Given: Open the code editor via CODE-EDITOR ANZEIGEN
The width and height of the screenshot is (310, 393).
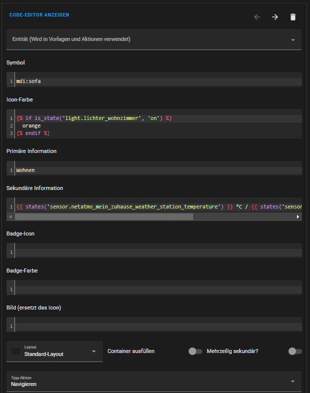Looking at the screenshot, I should click(39, 15).
